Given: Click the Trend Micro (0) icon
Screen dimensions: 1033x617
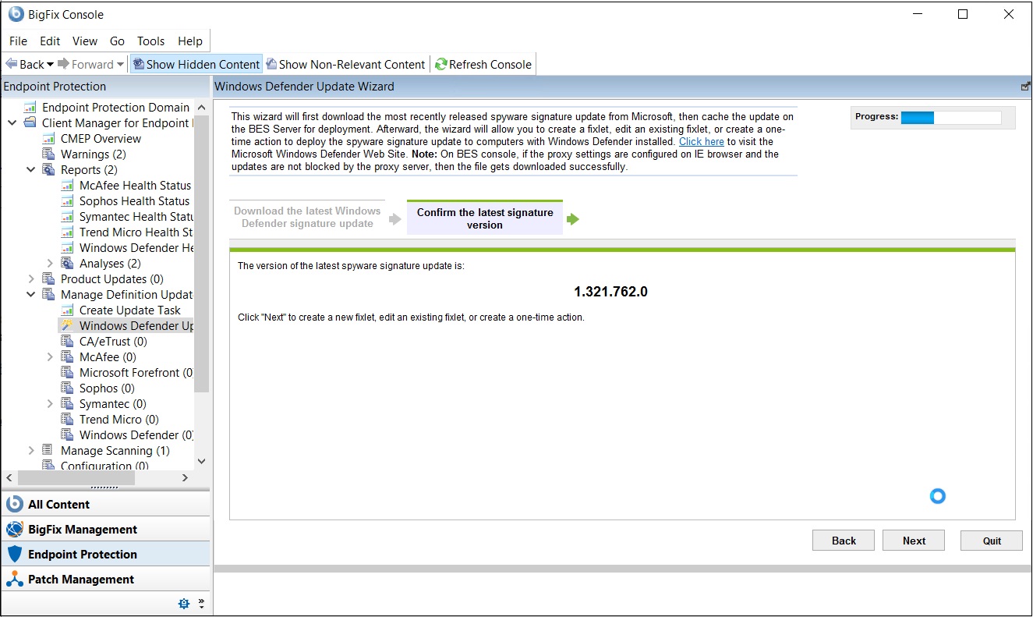Looking at the screenshot, I should click(67, 420).
